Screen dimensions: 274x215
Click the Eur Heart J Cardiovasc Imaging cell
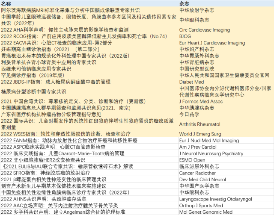226,43
